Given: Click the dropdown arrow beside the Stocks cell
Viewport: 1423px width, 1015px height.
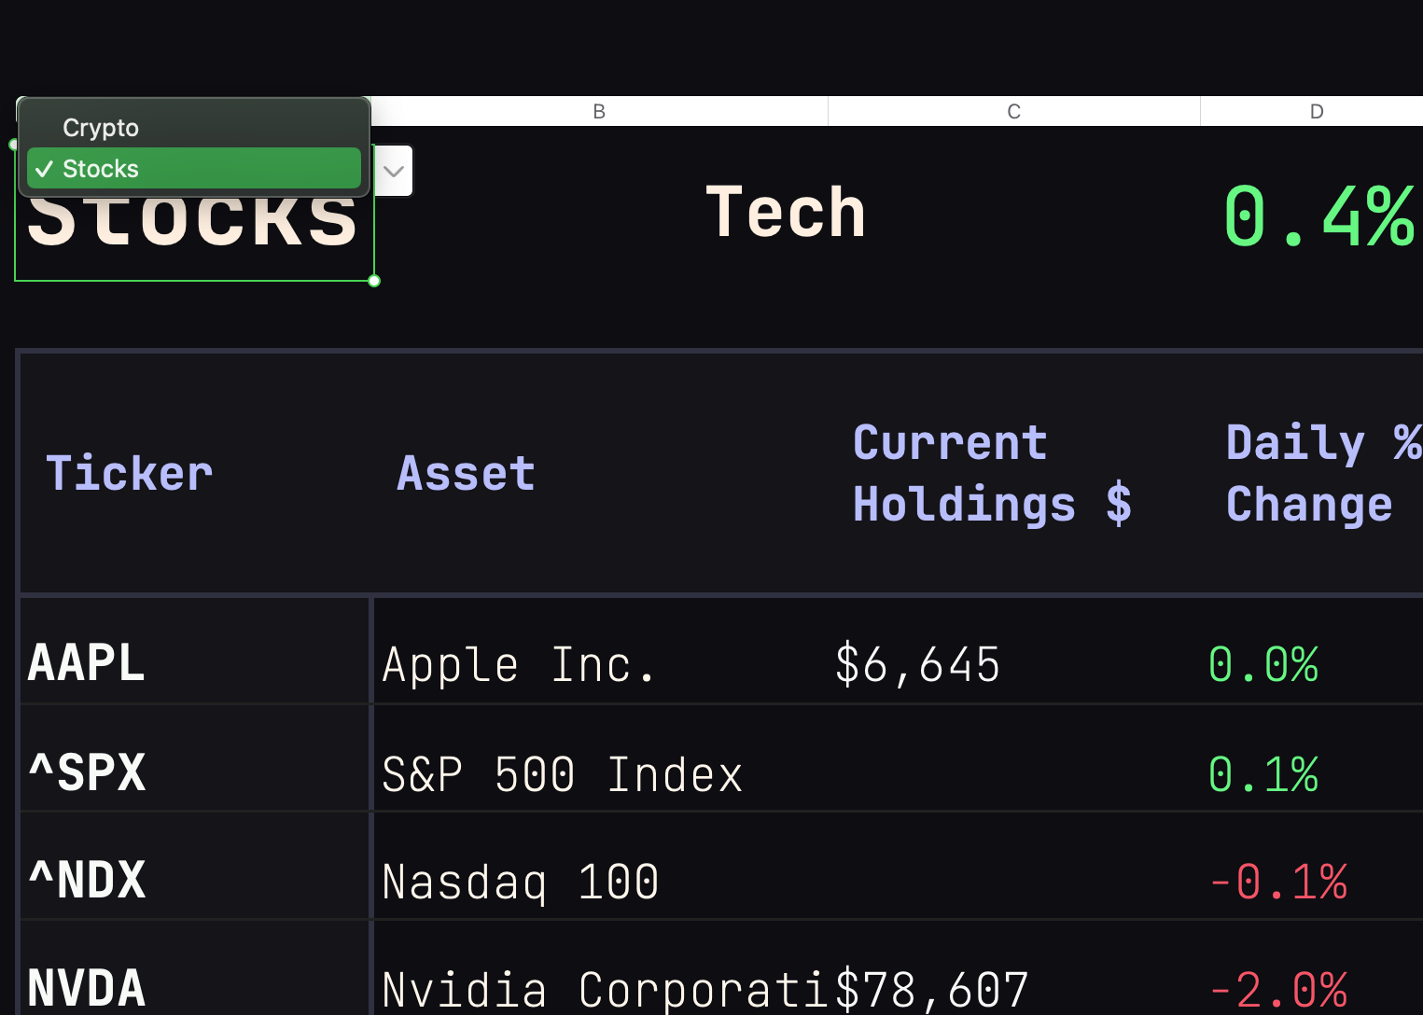Looking at the screenshot, I should (x=394, y=171).
